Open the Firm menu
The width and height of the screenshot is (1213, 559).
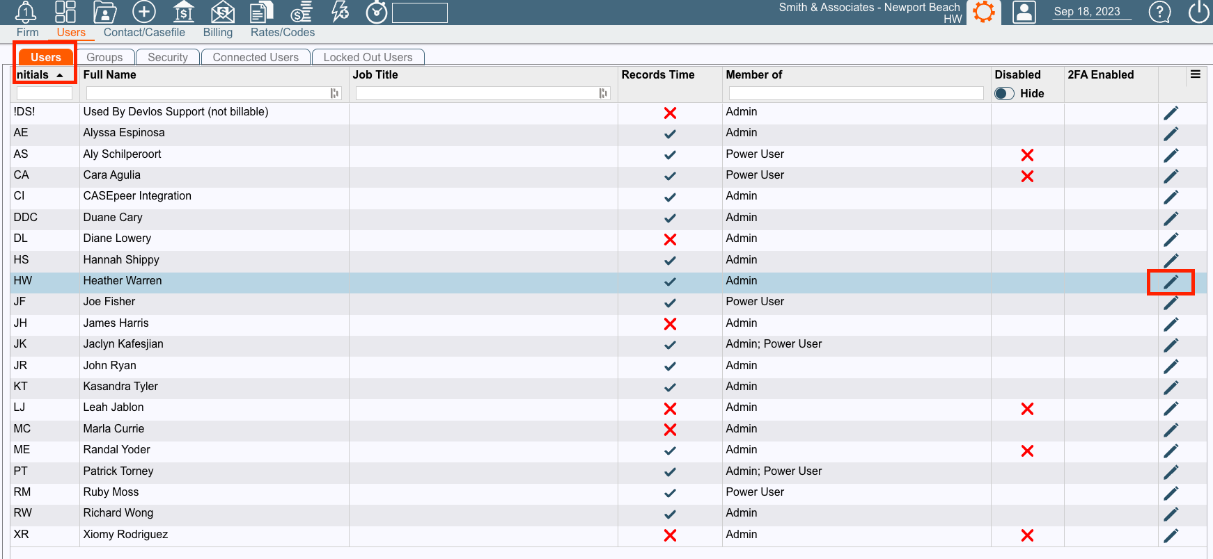[28, 32]
